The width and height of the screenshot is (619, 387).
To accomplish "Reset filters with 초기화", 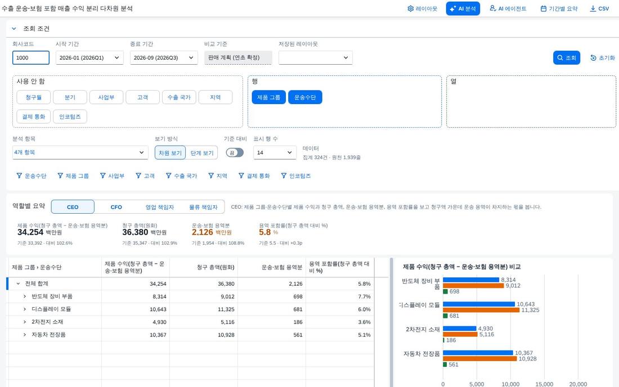I will (603, 57).
